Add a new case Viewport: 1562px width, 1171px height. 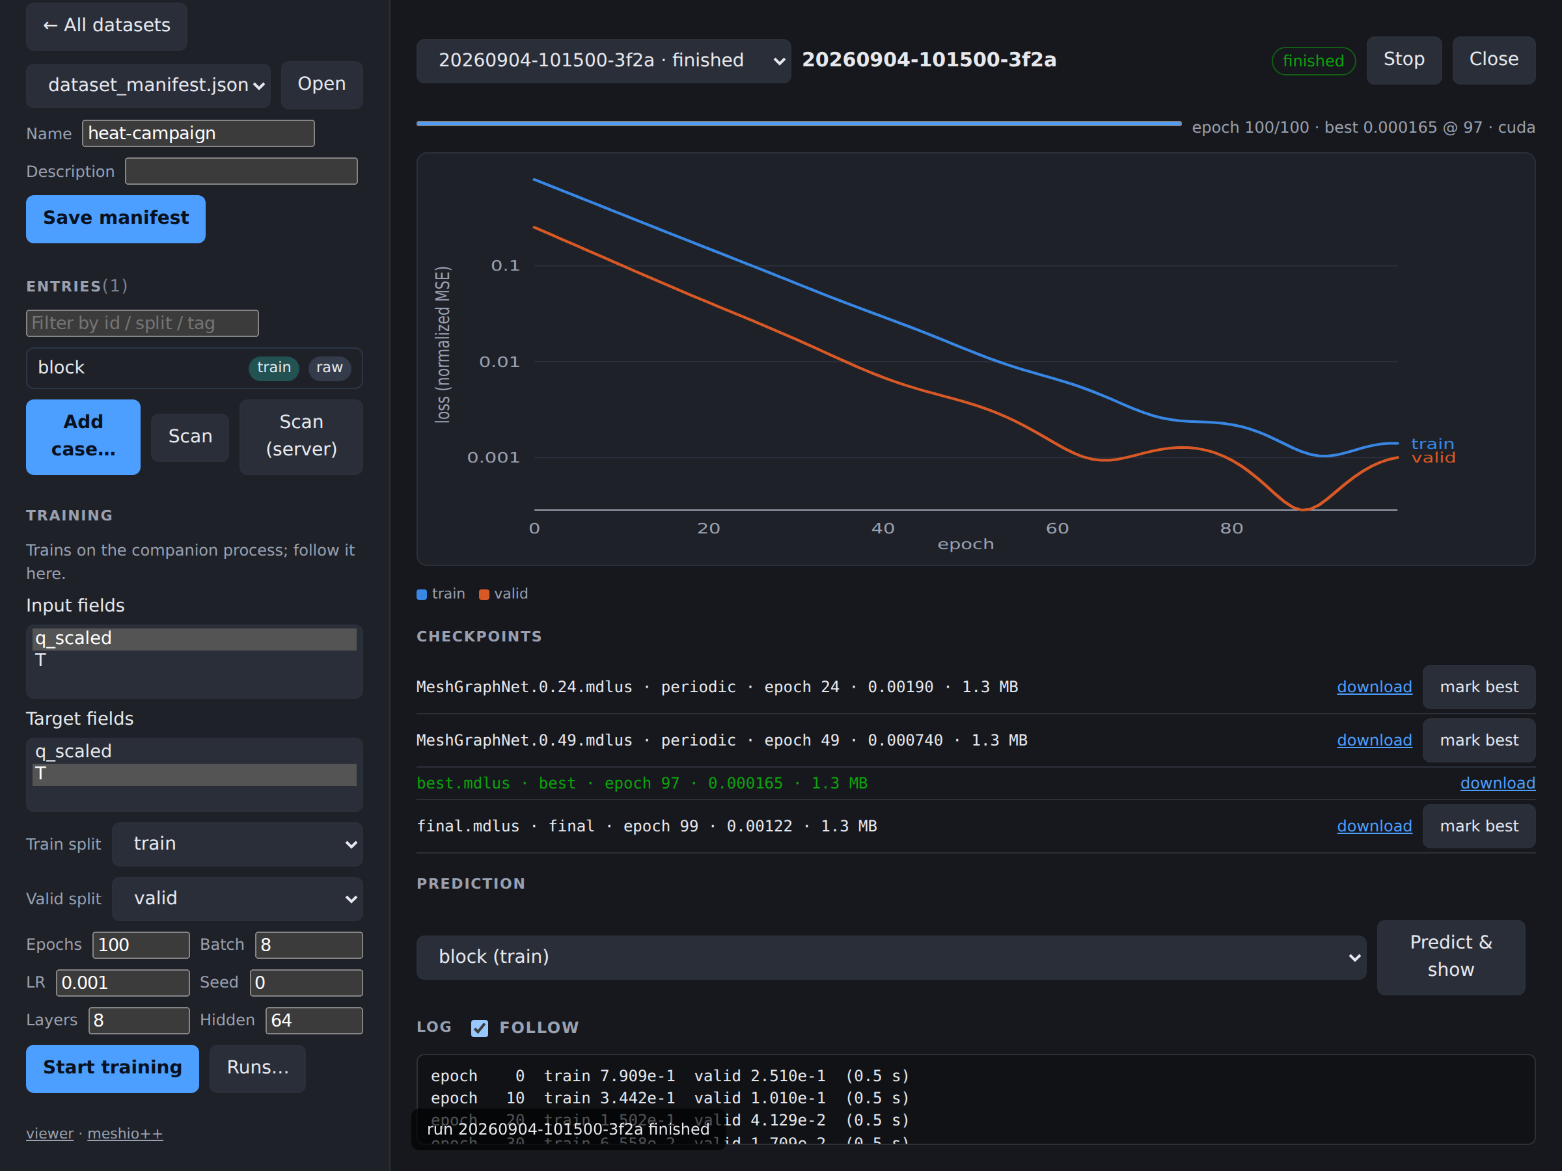(x=83, y=437)
